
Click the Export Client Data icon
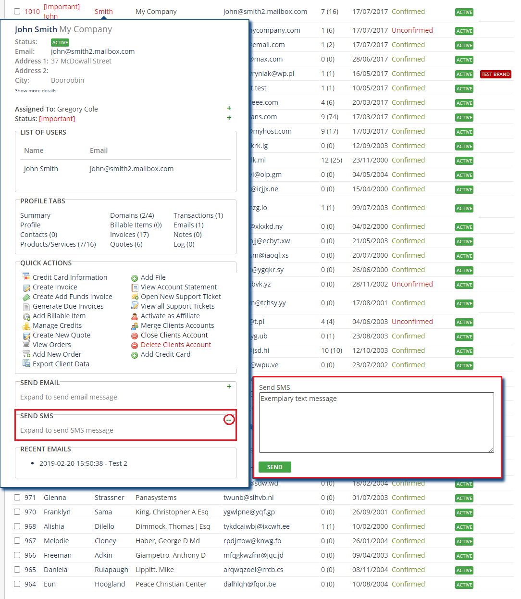coord(26,364)
